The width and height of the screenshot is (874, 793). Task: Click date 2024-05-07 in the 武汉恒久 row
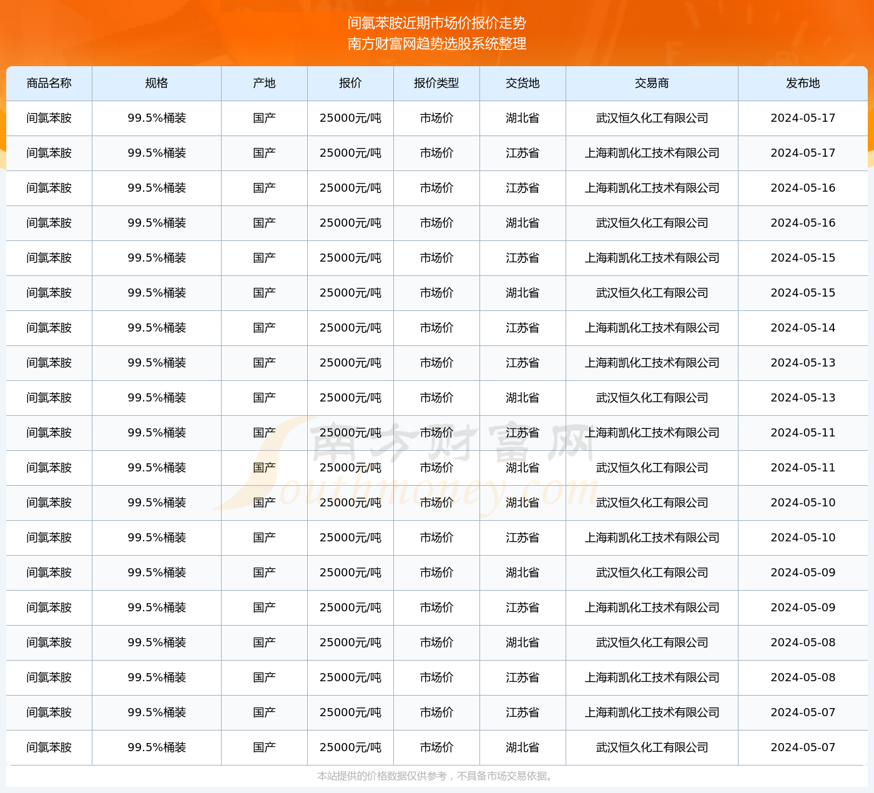pyautogui.click(x=803, y=747)
